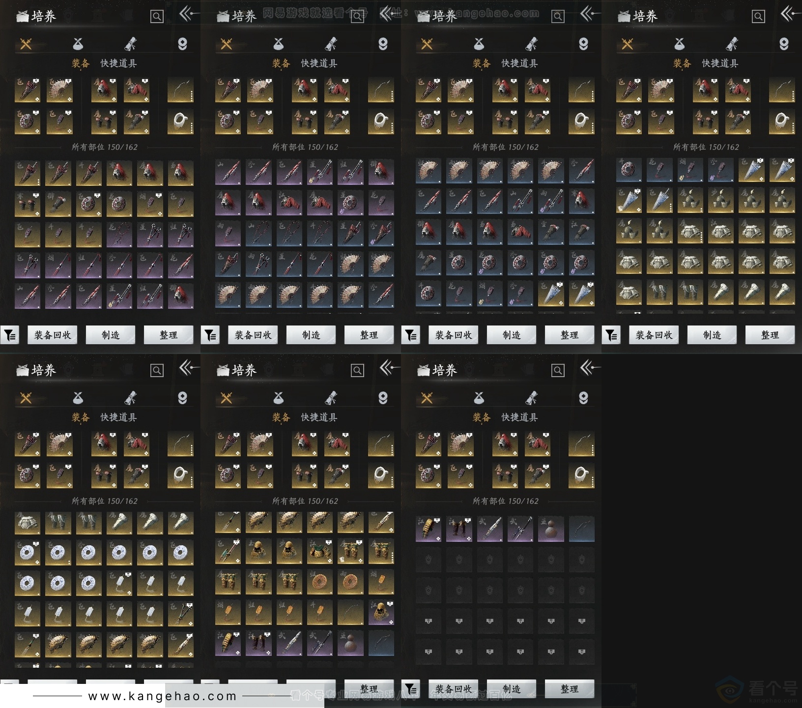Click 装备回收 button in top-left panel
Screen dimensions: 802x708
click(53, 335)
